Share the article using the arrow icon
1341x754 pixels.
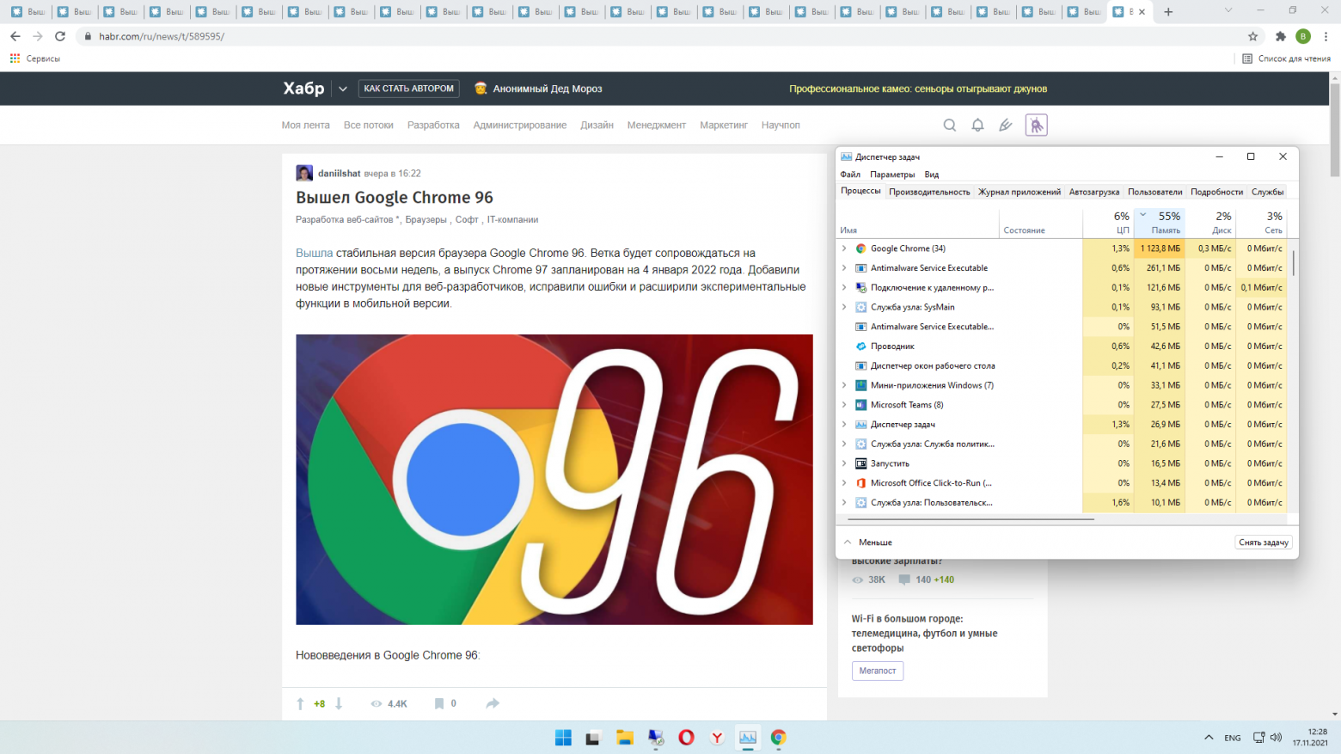(493, 703)
